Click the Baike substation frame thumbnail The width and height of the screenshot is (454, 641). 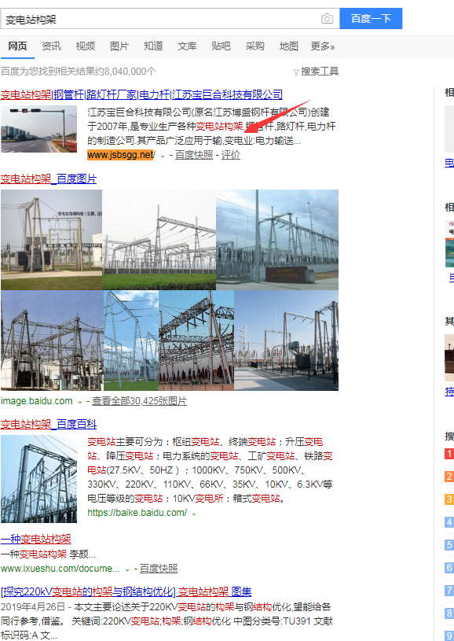[x=38, y=479]
